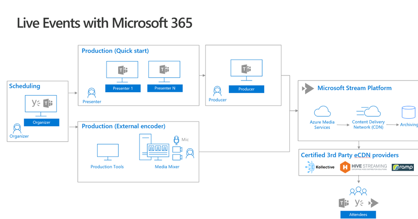Image resolution: width=418 pixels, height=219 pixels.
Task: Click the person icon beside Media Mixer
Action: click(x=190, y=154)
